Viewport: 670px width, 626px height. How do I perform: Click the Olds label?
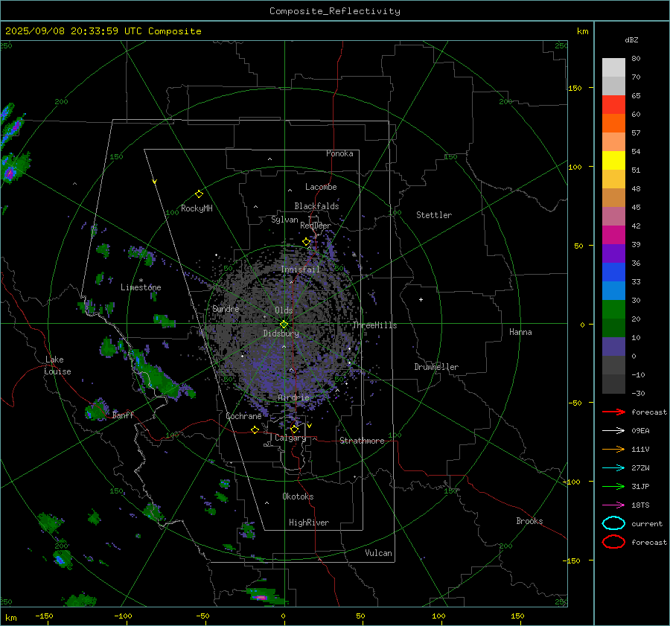pos(284,310)
